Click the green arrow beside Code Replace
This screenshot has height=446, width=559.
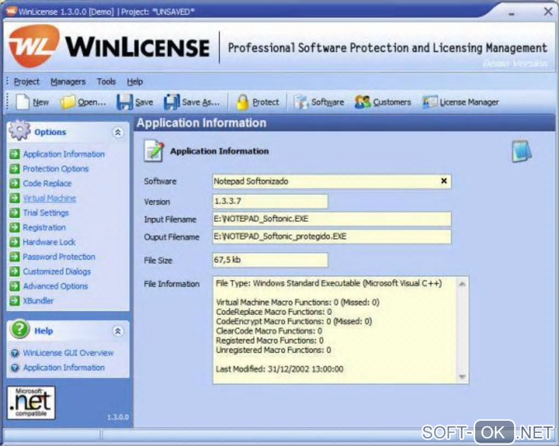coord(15,183)
